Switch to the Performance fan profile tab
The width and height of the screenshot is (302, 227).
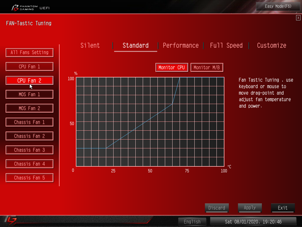pos(181,46)
